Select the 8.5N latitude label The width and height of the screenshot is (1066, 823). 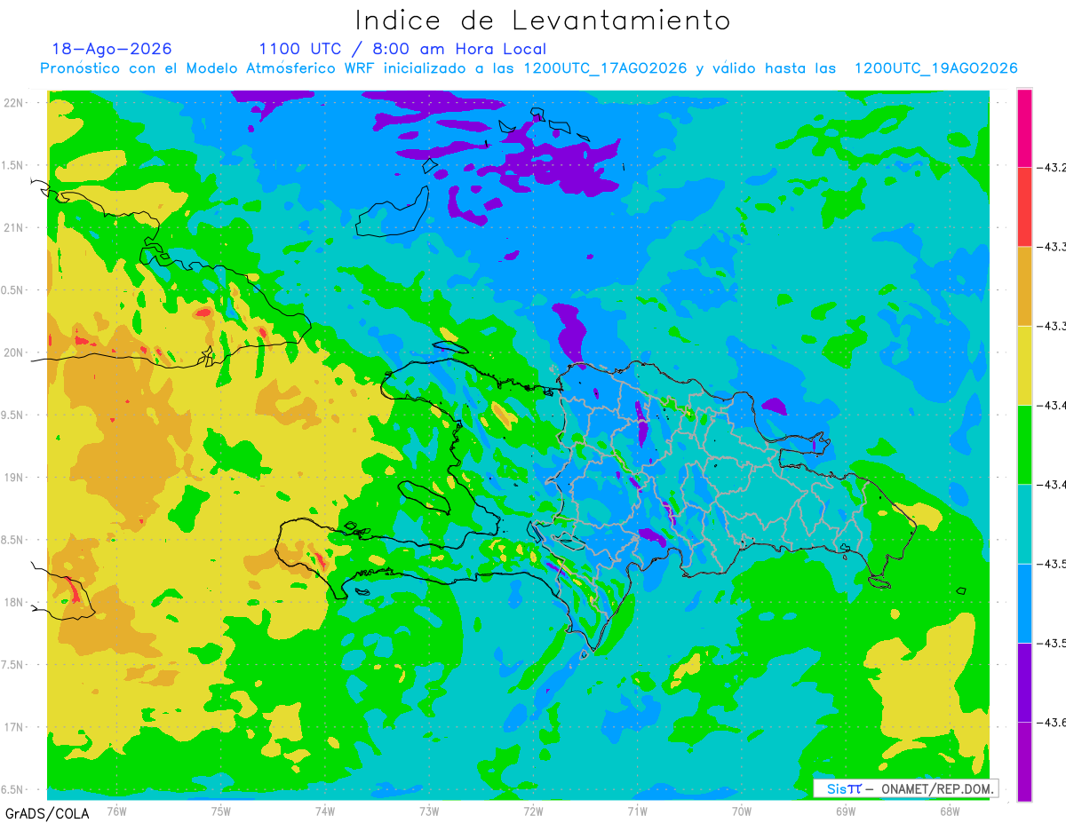click(x=14, y=540)
